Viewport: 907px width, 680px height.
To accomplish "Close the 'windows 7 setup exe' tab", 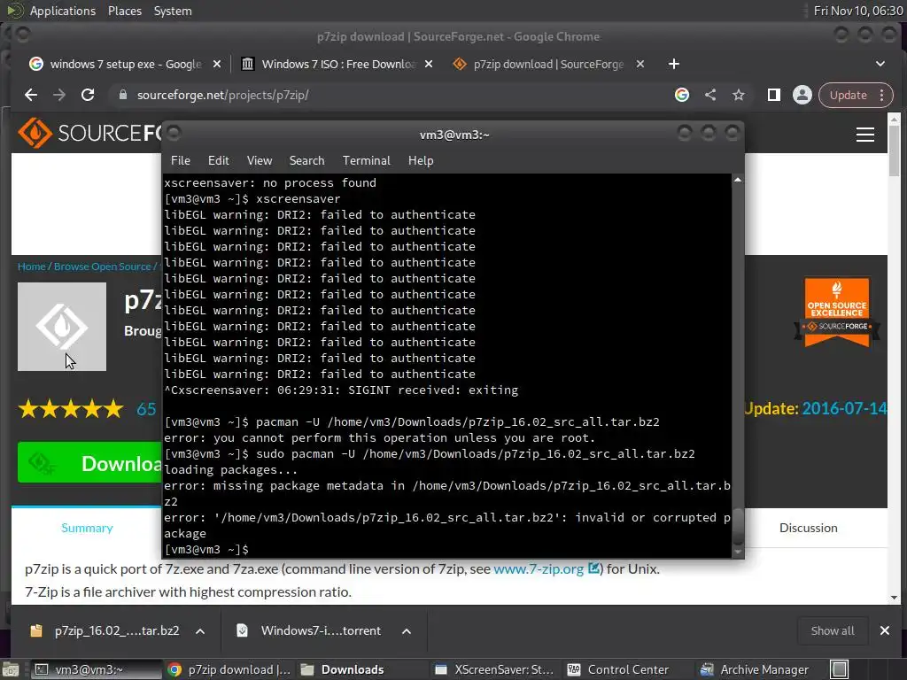I will 217,64.
